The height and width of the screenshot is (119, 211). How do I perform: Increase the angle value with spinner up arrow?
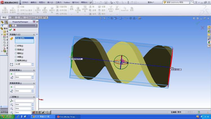point(33,63)
